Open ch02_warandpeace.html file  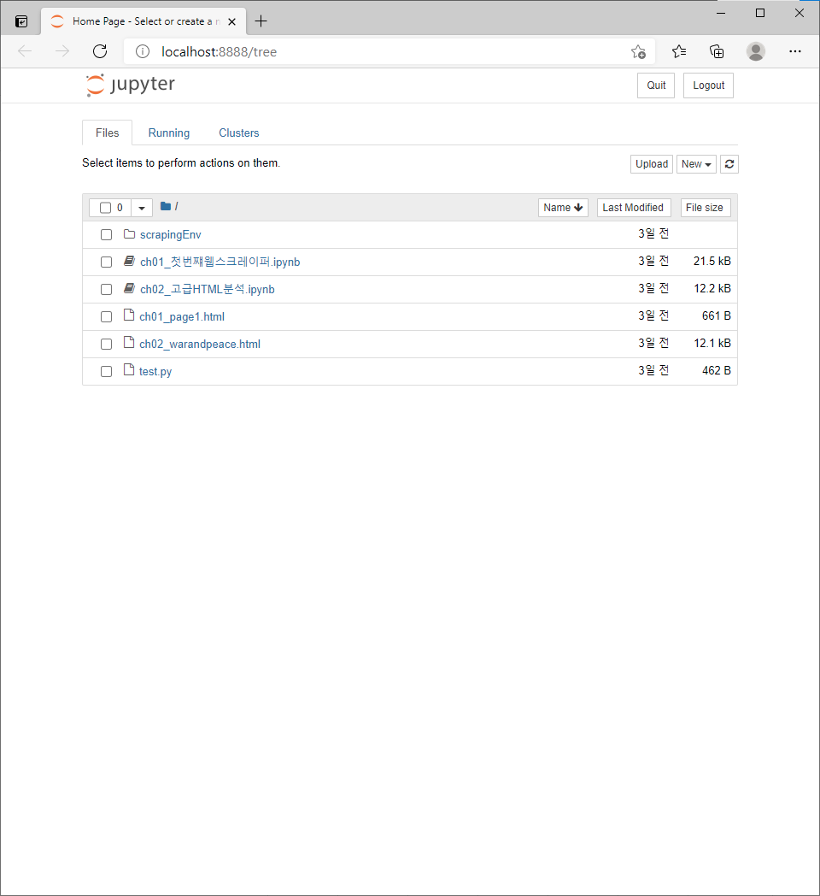[x=200, y=344]
